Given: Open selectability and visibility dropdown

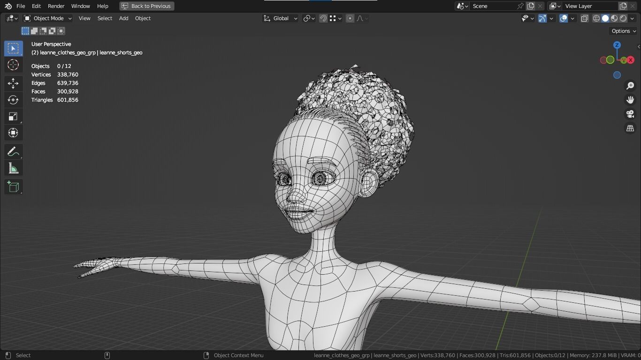Looking at the screenshot, I should [x=528, y=18].
